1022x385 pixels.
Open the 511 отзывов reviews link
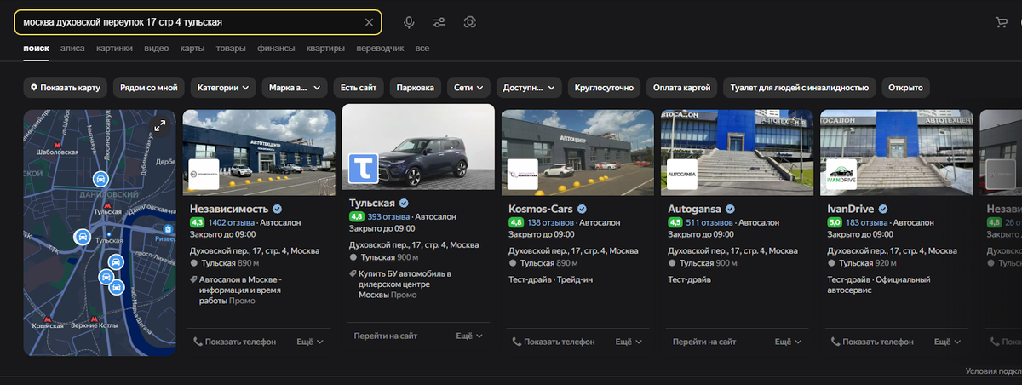pyautogui.click(x=711, y=222)
